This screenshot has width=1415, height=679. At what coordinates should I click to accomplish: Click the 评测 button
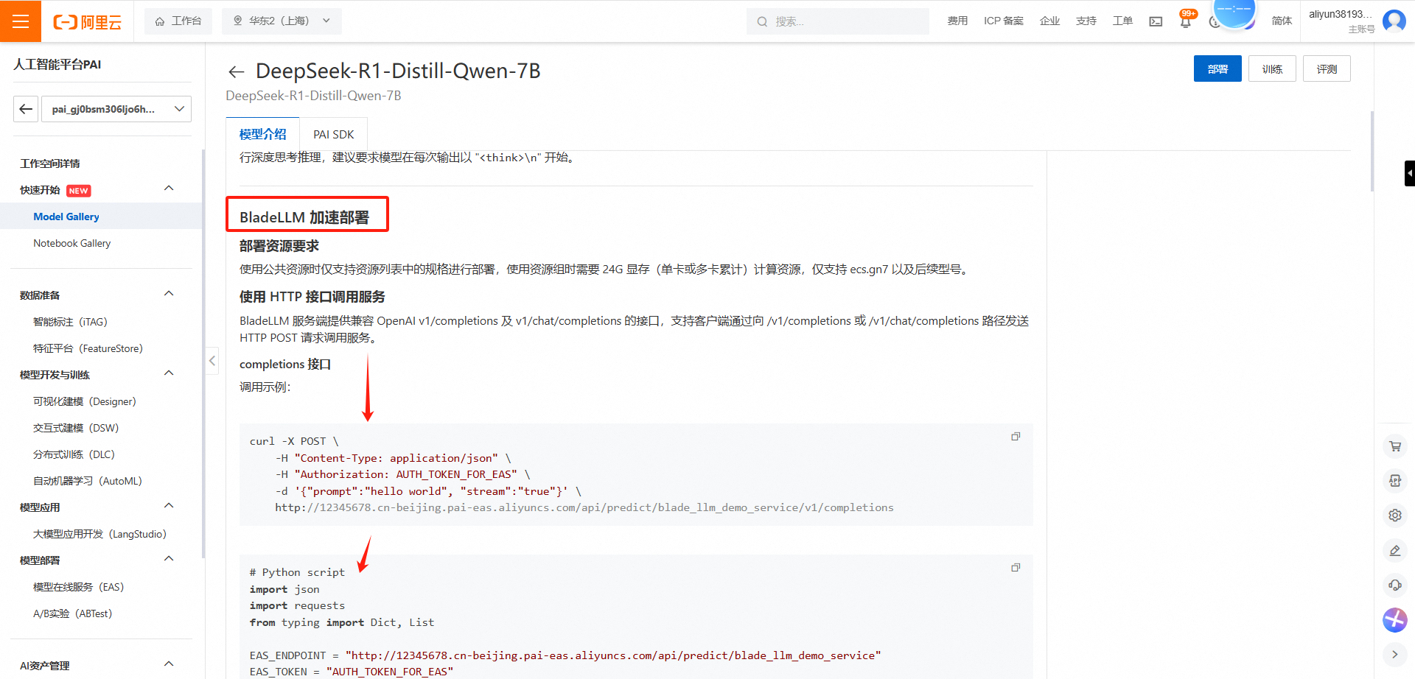coord(1327,68)
